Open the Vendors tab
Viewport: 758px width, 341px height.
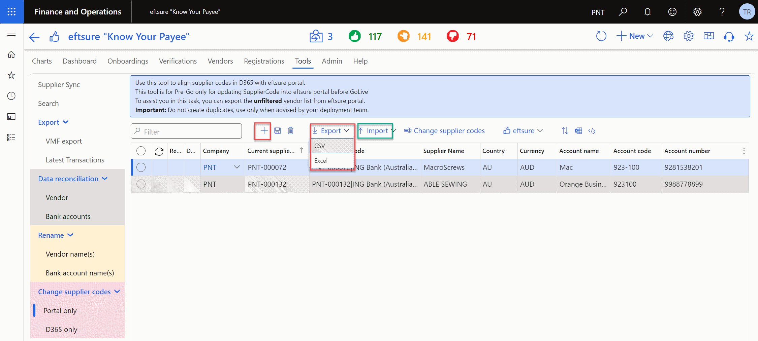220,61
